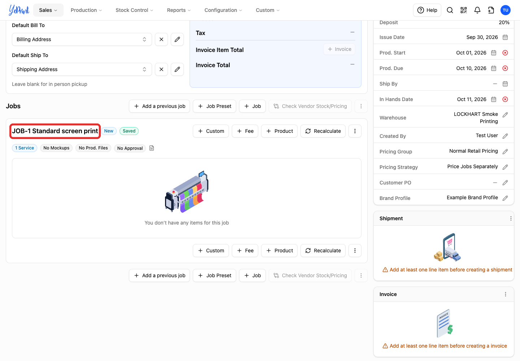Click the YoPrint logo
Image resolution: width=520 pixels, height=361 pixels.
[19, 10]
